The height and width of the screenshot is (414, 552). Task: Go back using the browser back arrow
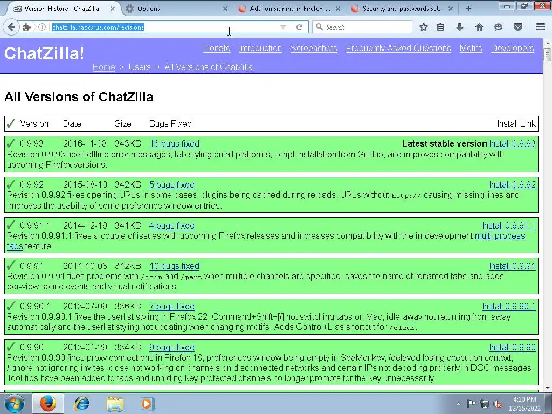click(x=11, y=27)
